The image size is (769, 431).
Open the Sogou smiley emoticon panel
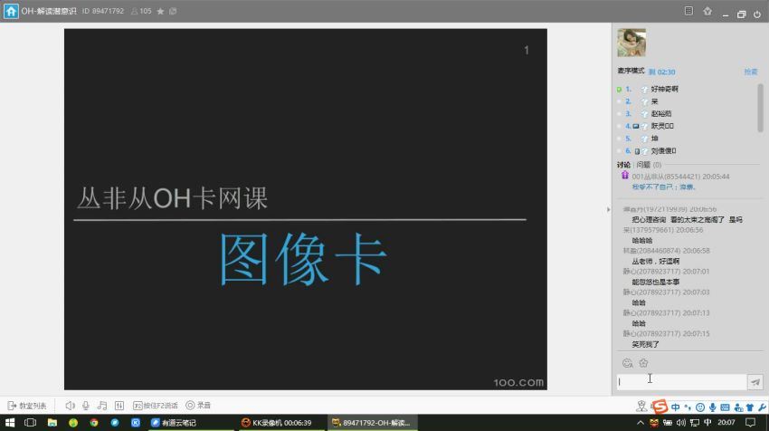pos(700,407)
